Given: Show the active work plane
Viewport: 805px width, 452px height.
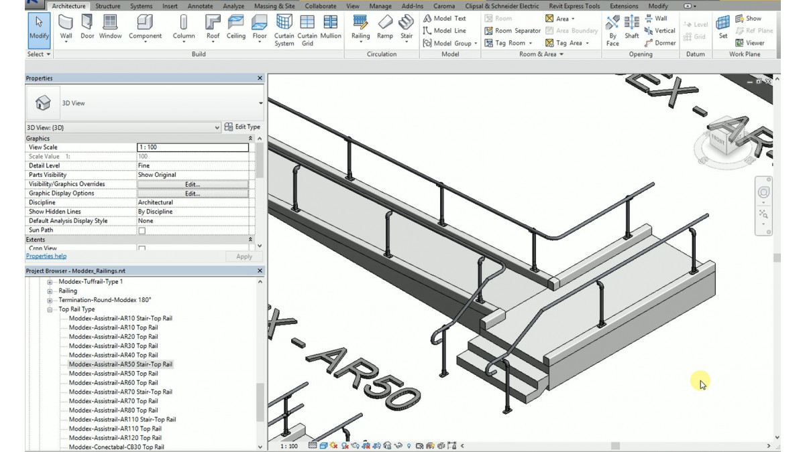Looking at the screenshot, I should click(x=748, y=19).
